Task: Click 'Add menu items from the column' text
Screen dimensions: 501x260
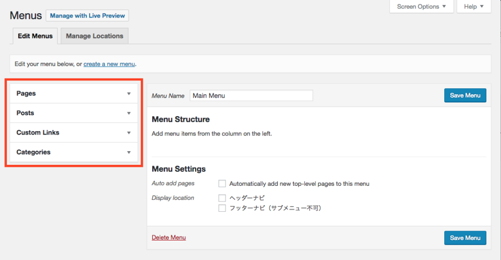Action: (x=212, y=134)
